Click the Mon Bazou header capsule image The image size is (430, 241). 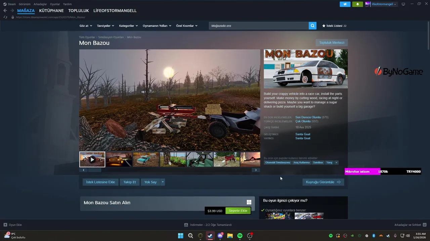[306, 69]
